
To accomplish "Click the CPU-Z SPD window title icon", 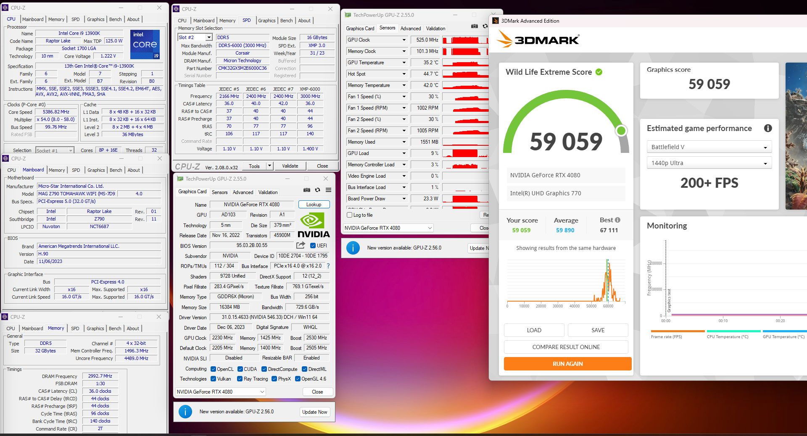I will click(176, 9).
